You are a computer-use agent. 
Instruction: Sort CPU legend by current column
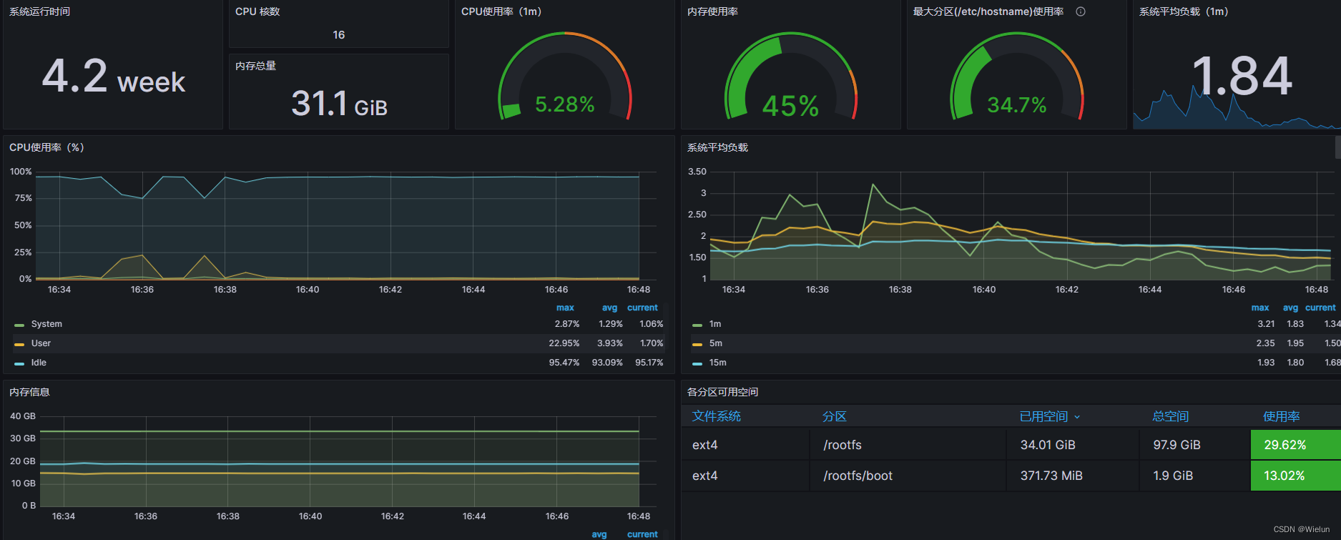pyautogui.click(x=642, y=308)
